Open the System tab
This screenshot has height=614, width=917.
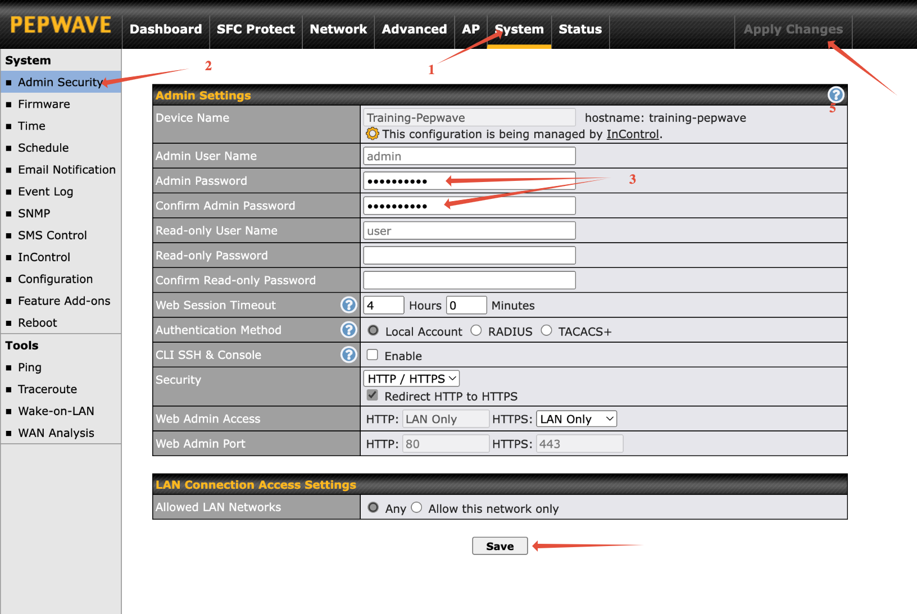click(519, 29)
